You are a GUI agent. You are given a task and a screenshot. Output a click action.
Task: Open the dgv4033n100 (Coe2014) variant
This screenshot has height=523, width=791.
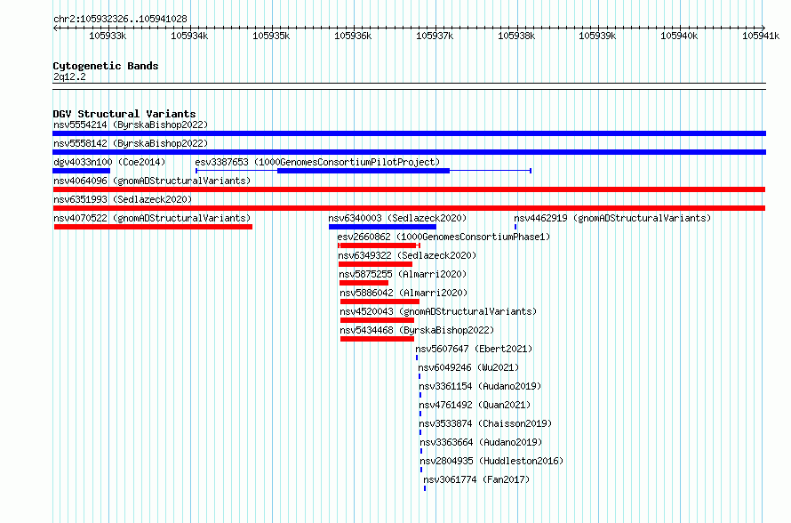coord(109,162)
